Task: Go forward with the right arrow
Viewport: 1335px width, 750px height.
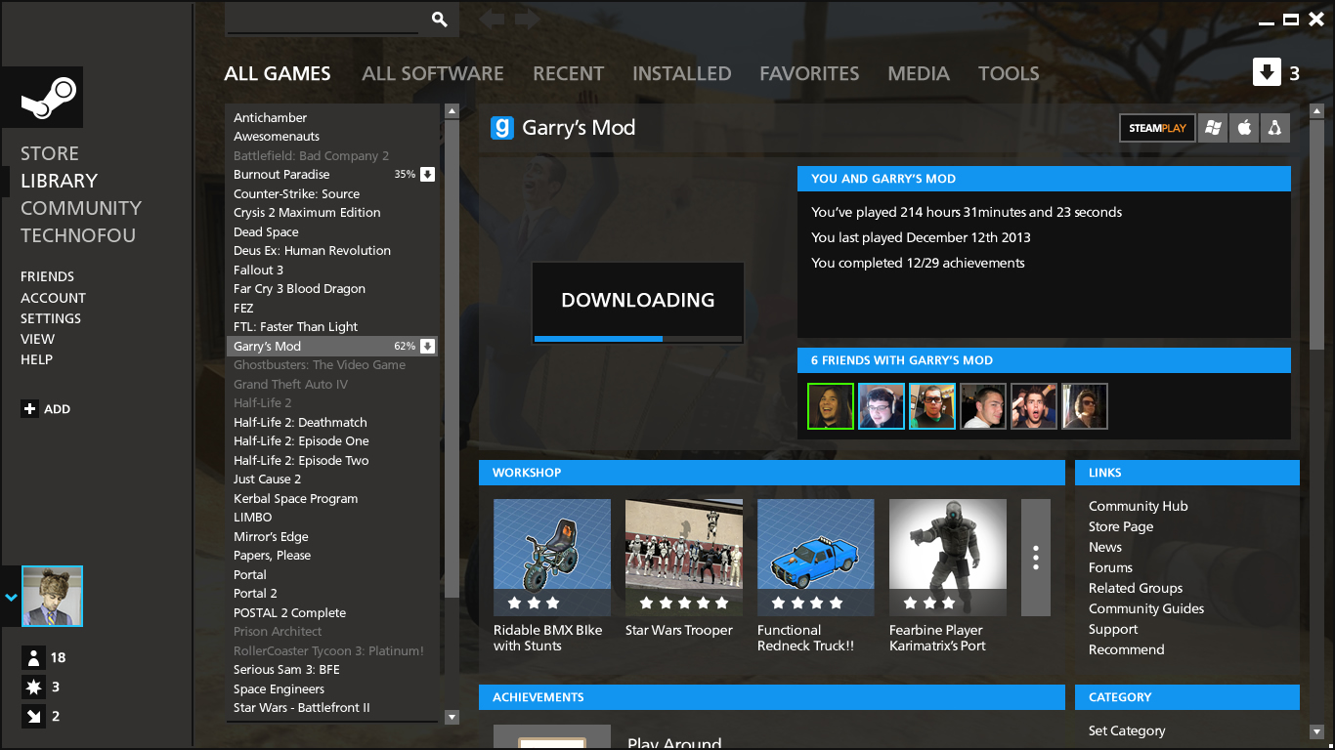Action: click(528, 20)
